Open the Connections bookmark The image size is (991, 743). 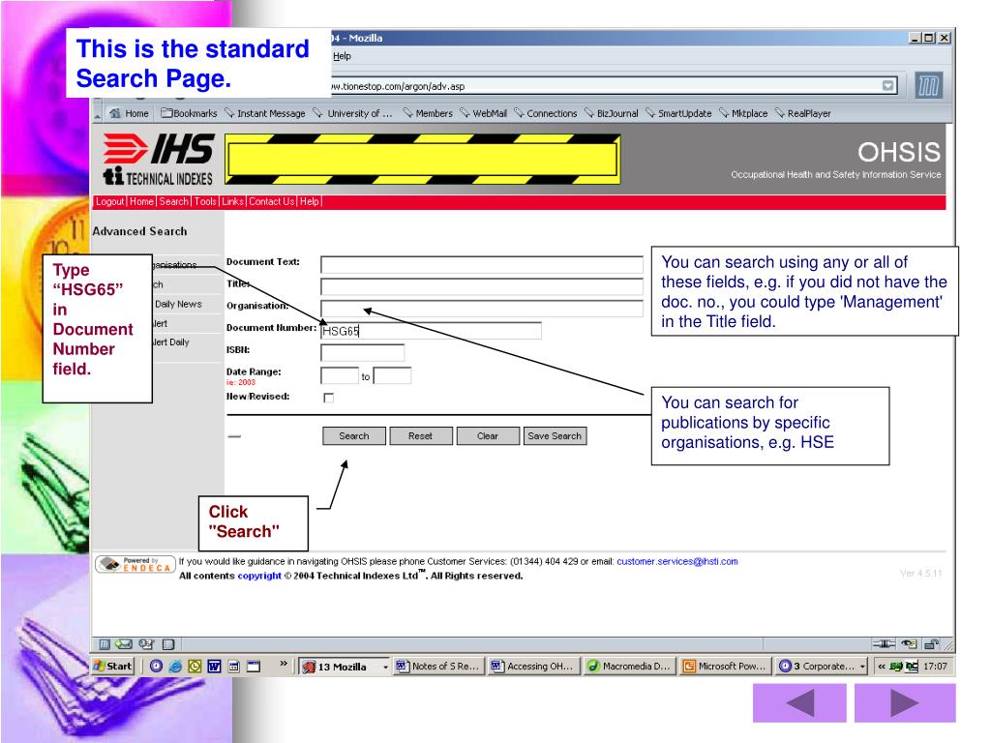[x=546, y=113]
